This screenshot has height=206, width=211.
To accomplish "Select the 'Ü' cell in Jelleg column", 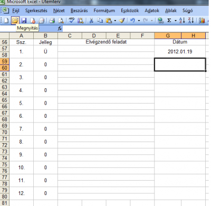I will pyautogui.click(x=45, y=52).
